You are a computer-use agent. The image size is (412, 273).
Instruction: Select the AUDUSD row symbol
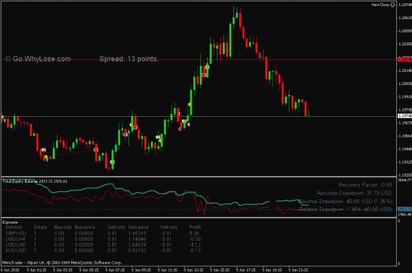coord(16,251)
